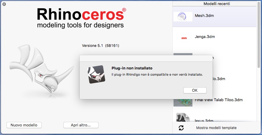Click the refresh arrows icon
Image resolution: width=262 pixels, height=135 pixels.
pos(181,128)
